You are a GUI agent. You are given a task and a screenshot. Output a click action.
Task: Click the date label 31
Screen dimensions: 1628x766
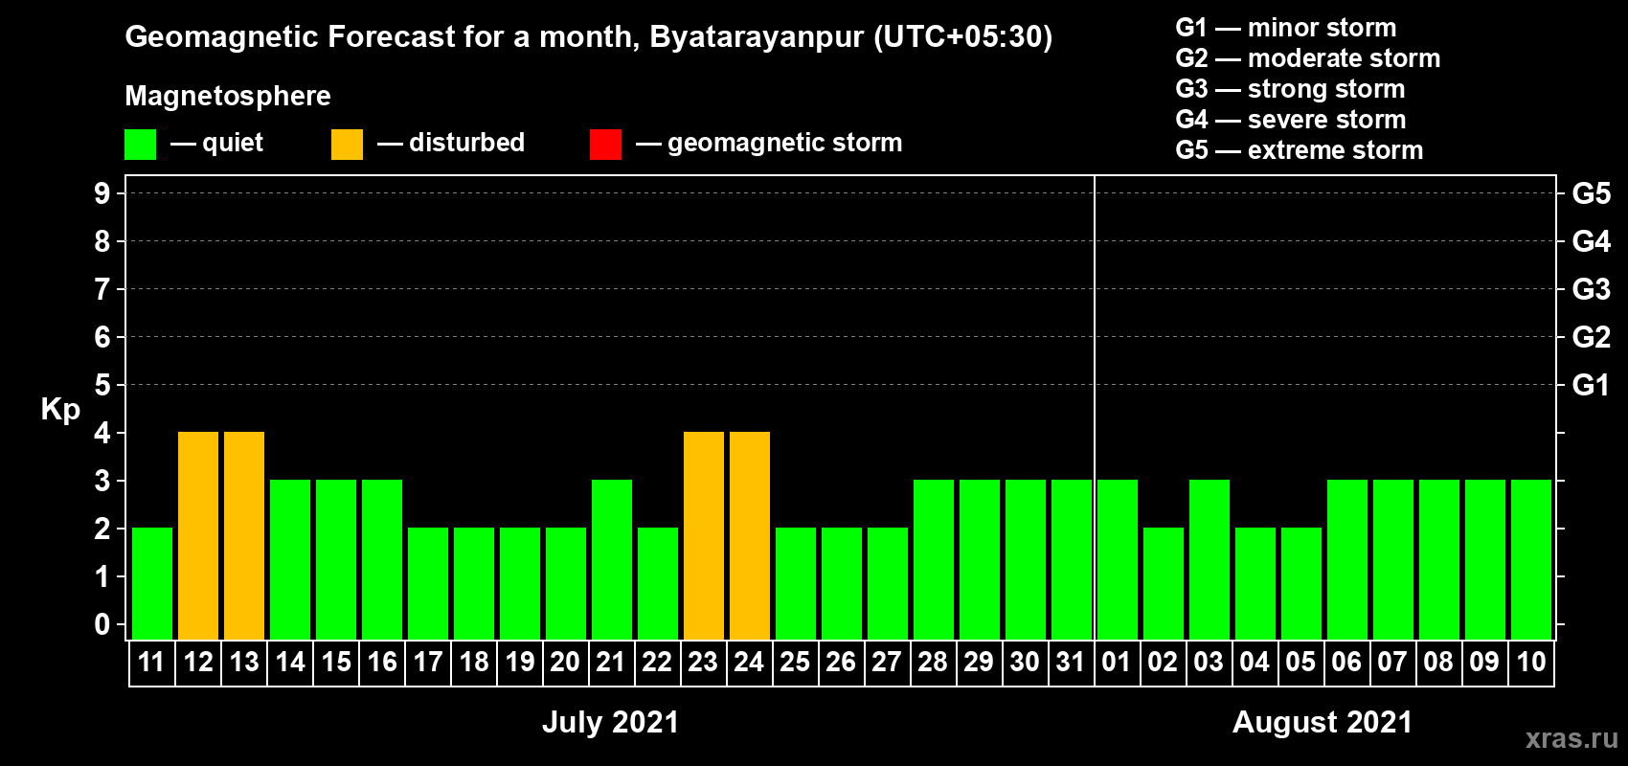1071,662
